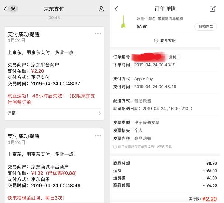Open more options on the ¥1.32 payment card
The width and height of the screenshot is (224, 203).
(98, 135)
